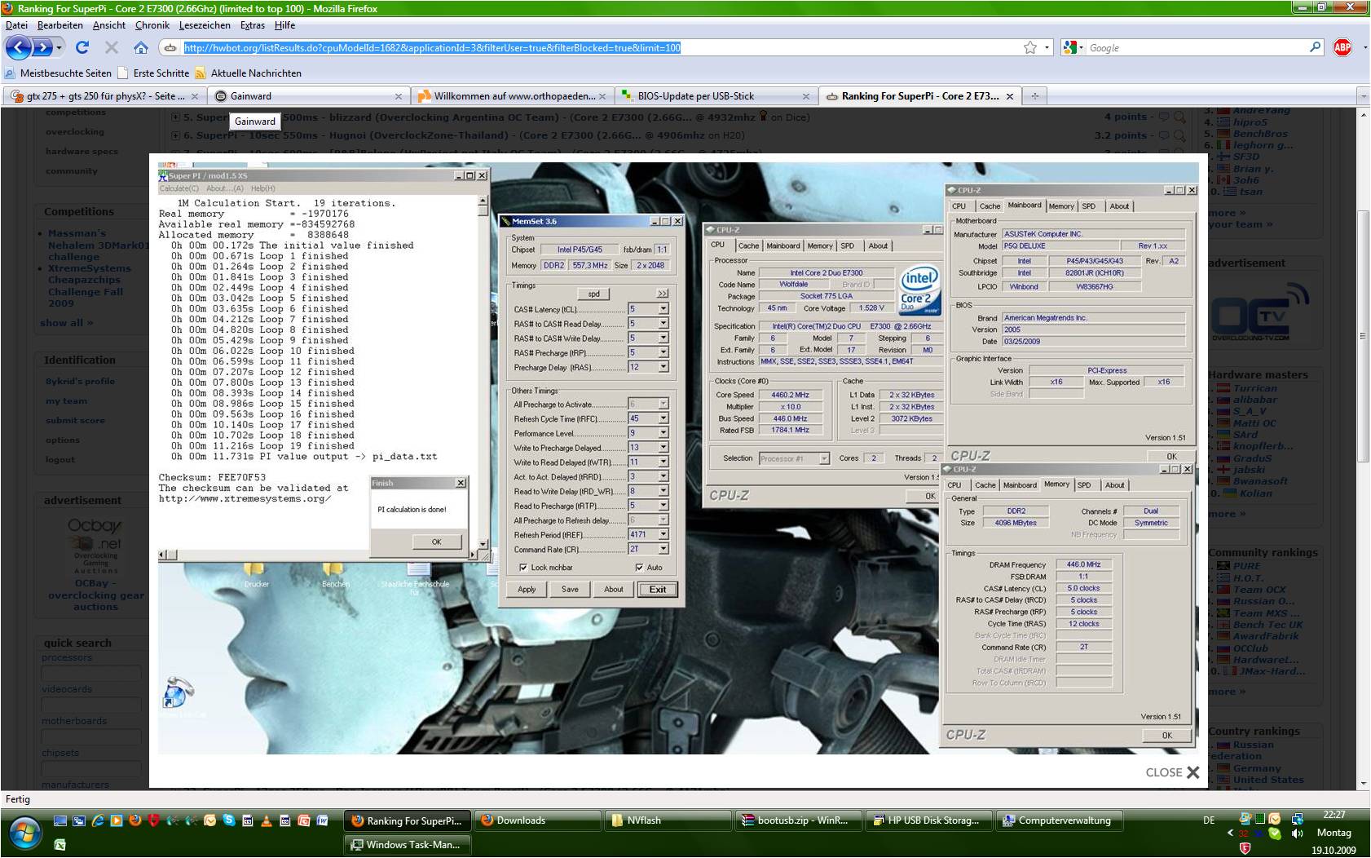
Task: Launch Firefox from the Quick Launch bar
Action: click(134, 820)
